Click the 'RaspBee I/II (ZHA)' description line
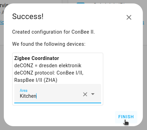Screen dimensions: 147x130 (x=36, y=80)
